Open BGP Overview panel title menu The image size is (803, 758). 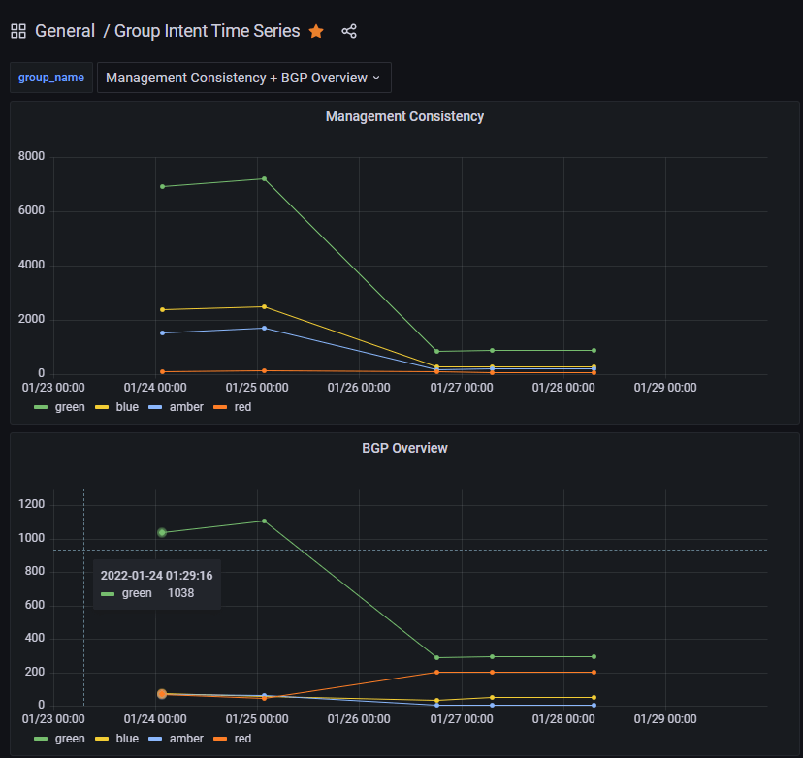tap(404, 448)
